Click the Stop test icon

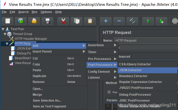tap(174, 21)
